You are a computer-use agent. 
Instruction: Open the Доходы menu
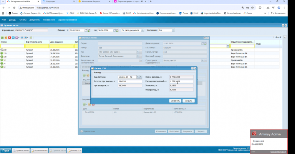pos(13,20)
